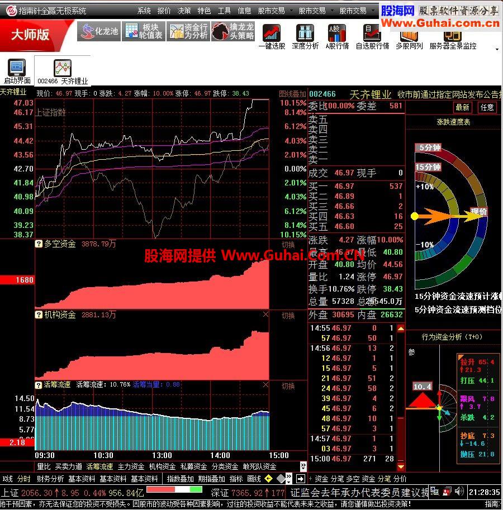503x510 pixels.
Task: Click the 最新 button in quote panel
Action: click(462, 106)
